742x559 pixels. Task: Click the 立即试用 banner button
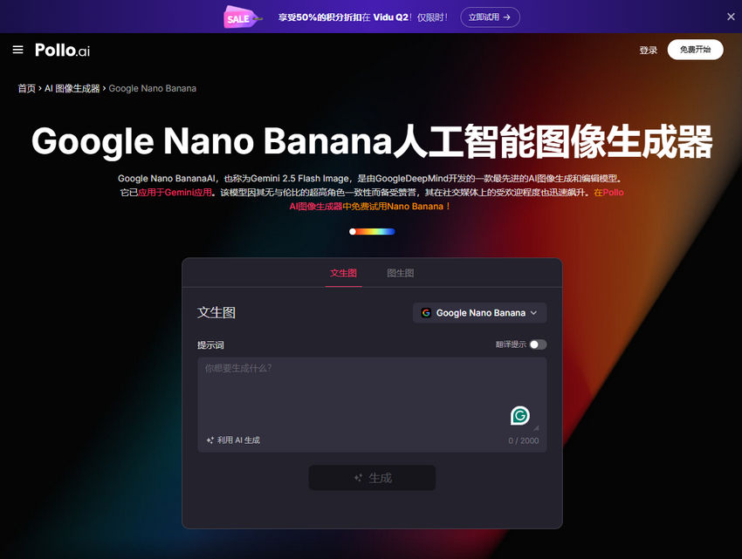[490, 17]
